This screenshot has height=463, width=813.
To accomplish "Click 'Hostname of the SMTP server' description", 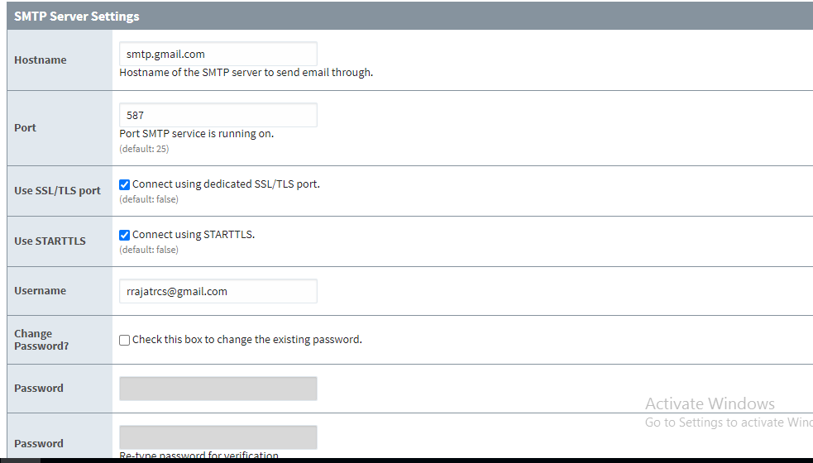I will [x=246, y=73].
